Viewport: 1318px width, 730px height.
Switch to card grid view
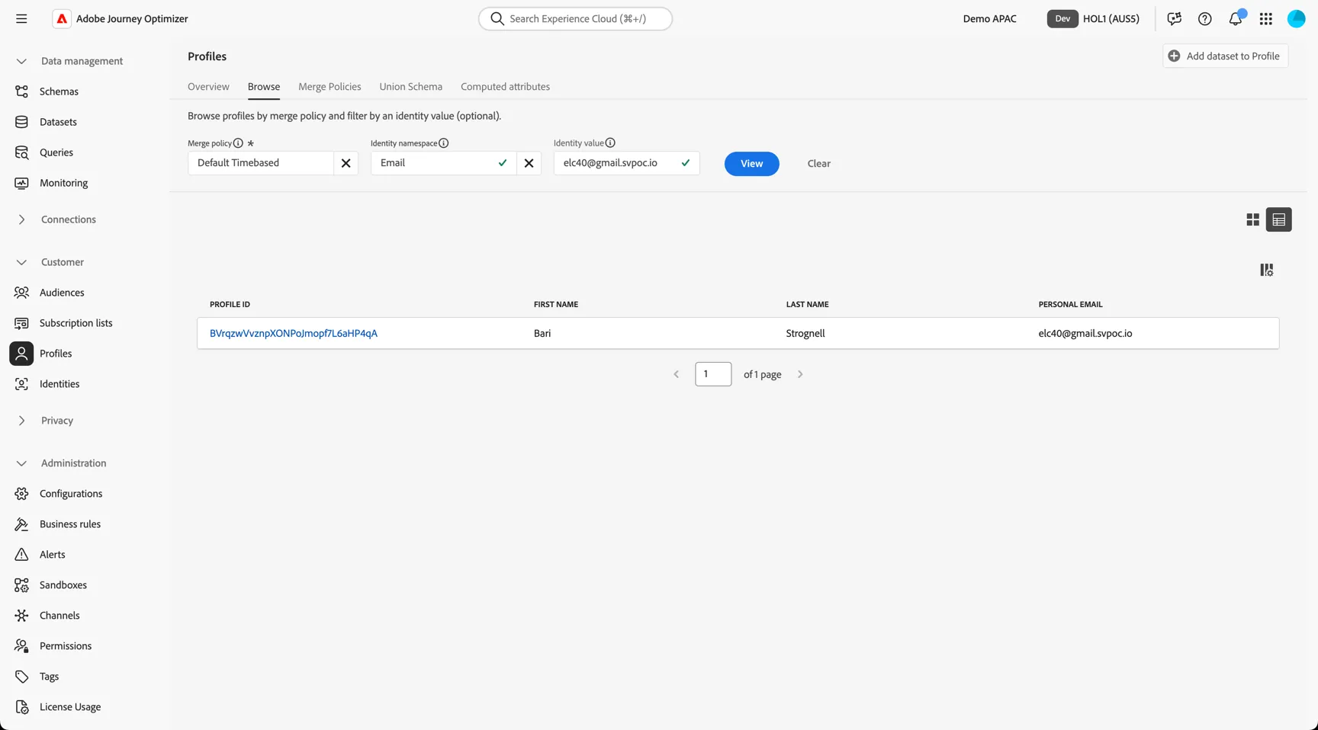[1253, 219]
